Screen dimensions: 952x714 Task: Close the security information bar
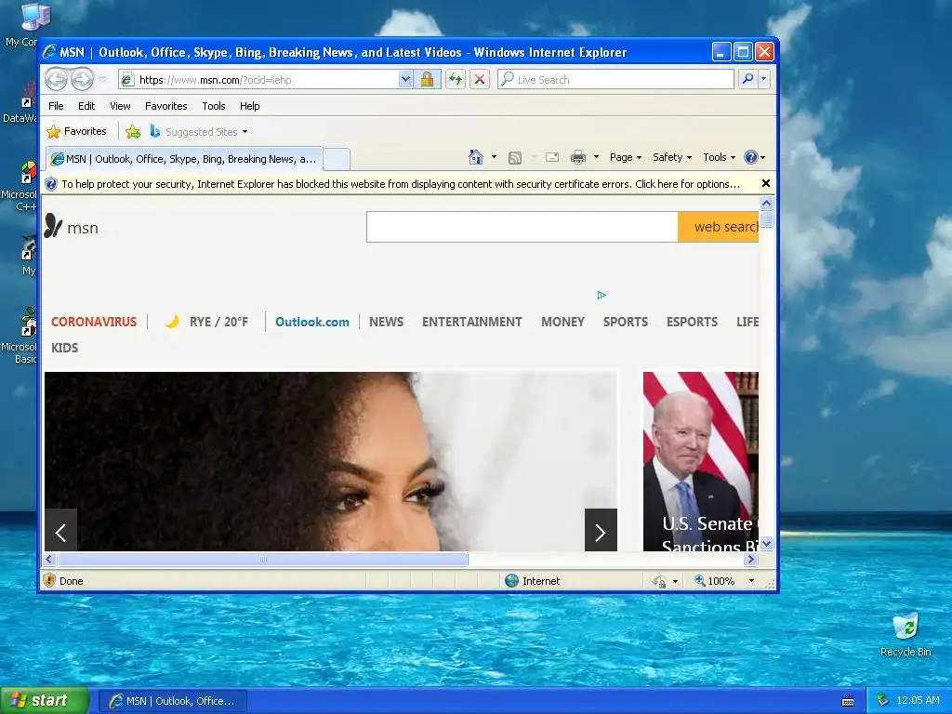tap(766, 183)
